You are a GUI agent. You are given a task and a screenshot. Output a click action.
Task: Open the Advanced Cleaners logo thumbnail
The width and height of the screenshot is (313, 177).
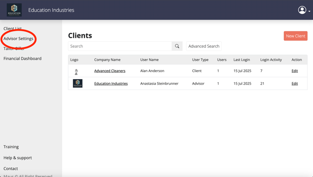point(76,71)
